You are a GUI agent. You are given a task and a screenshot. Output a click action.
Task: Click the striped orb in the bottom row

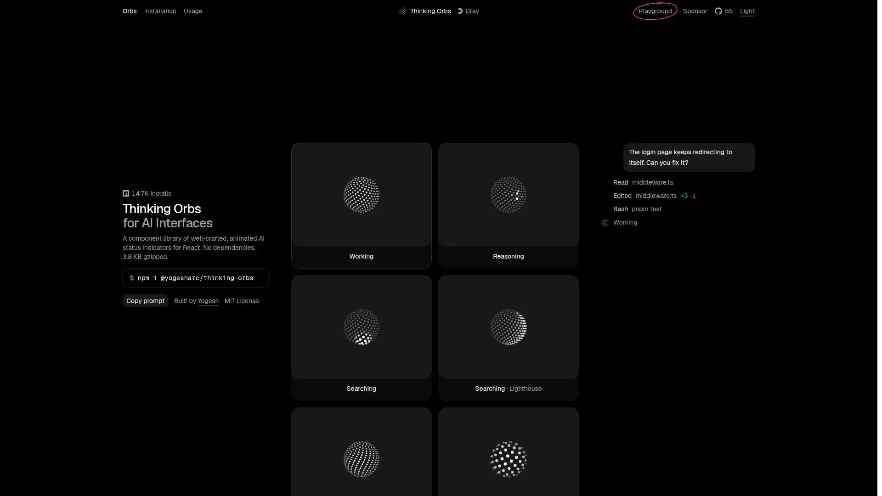pos(362,459)
